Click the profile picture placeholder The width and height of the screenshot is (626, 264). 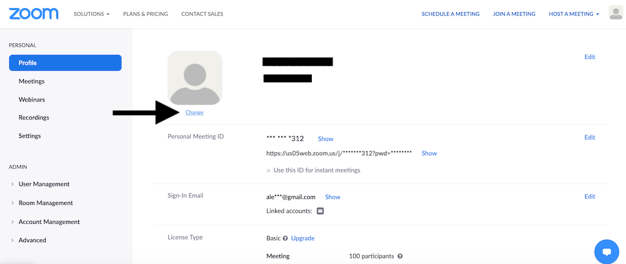(195, 78)
